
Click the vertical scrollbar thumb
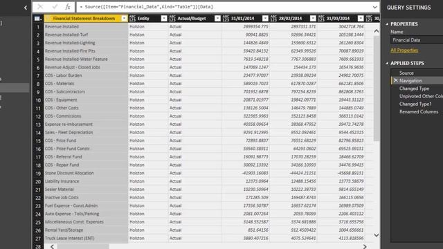[x=377, y=88]
